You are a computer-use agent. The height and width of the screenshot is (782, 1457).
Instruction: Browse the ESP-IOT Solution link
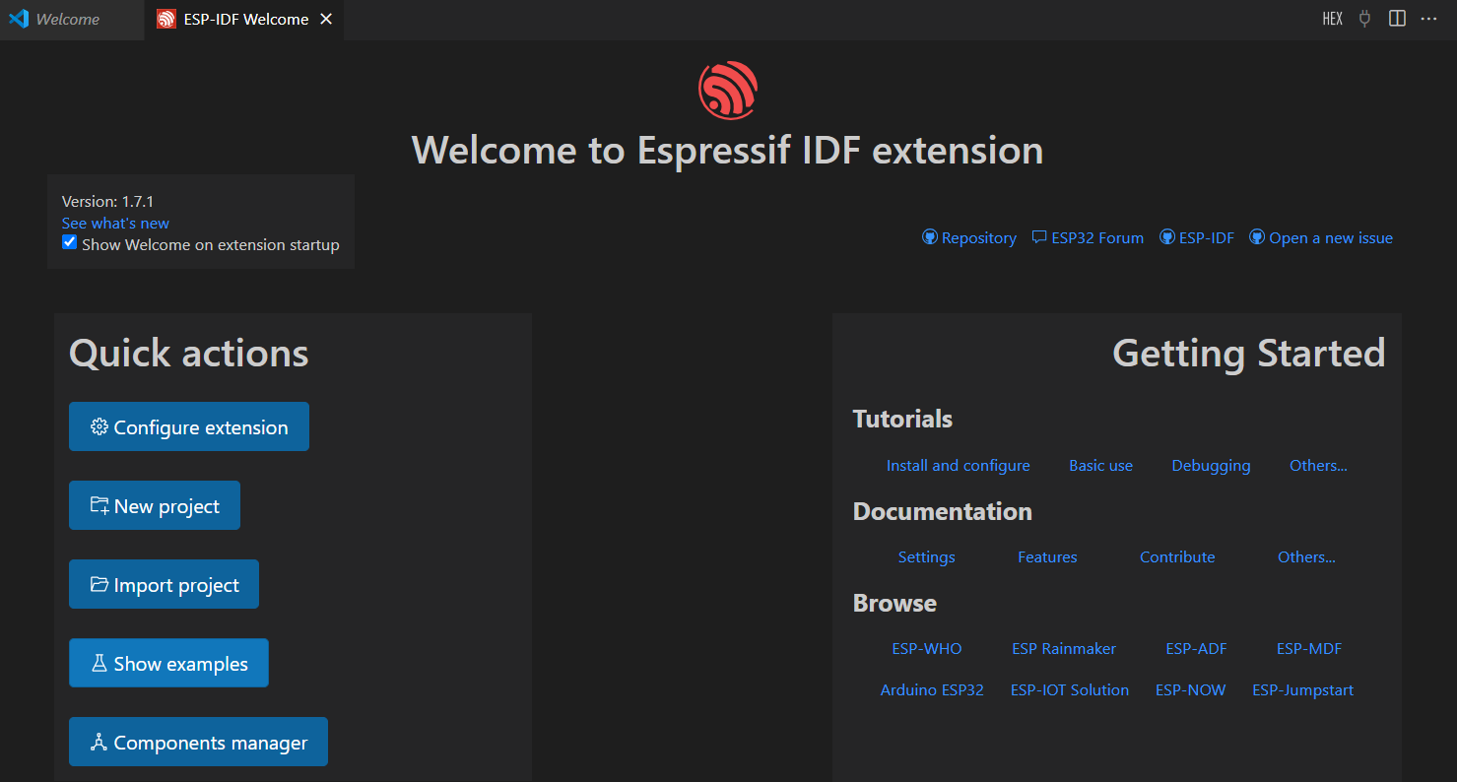1069,689
